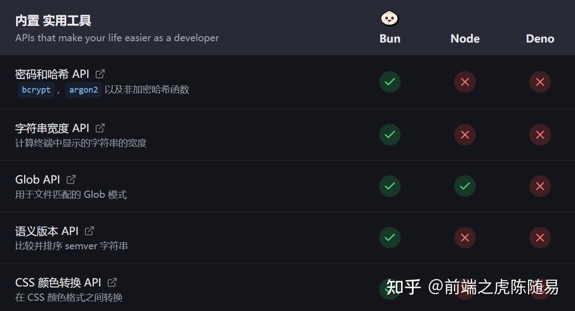Open the external link beside 语义版本 API

pos(89,230)
